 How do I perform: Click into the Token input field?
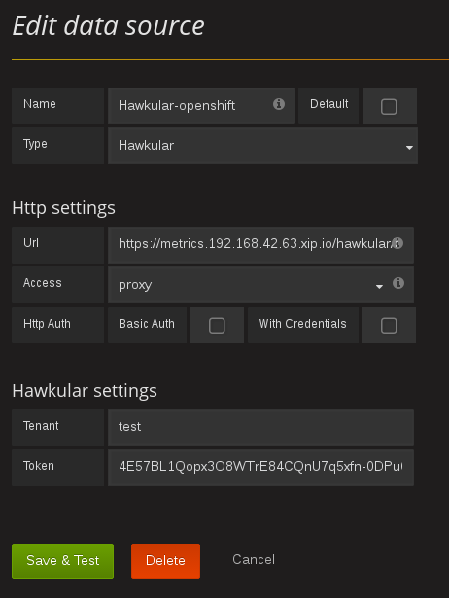(260, 467)
